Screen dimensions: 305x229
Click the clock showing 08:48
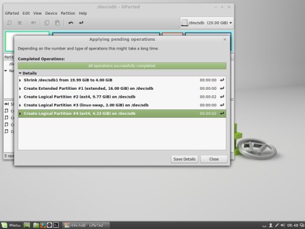pyautogui.click(x=292, y=225)
